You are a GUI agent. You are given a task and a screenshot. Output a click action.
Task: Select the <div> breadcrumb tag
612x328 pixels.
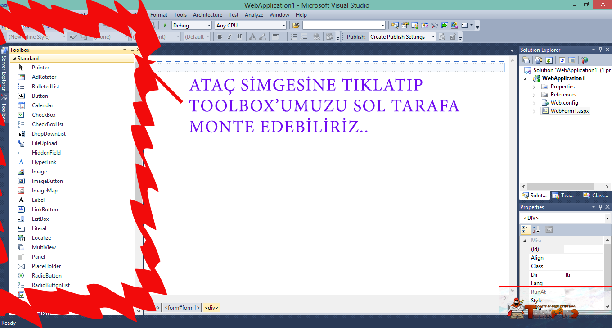211,308
